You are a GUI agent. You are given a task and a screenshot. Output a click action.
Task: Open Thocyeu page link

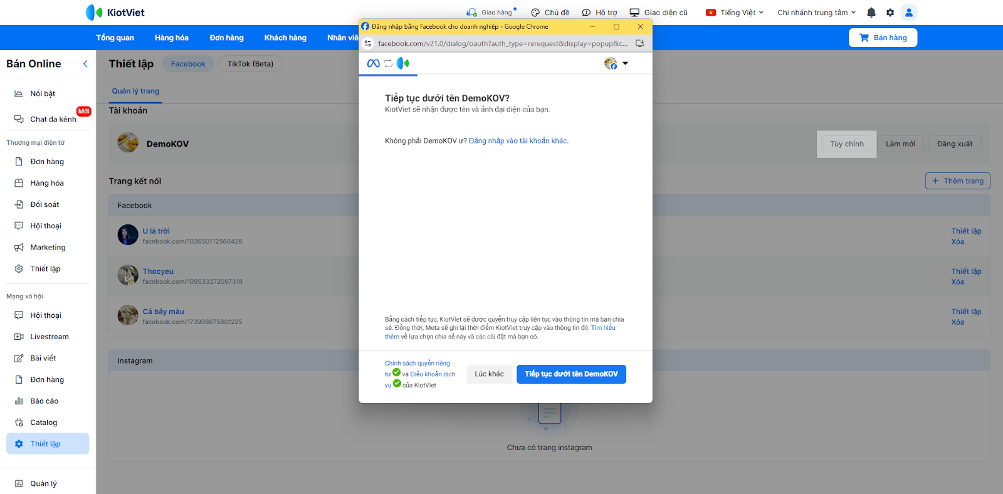tap(158, 271)
